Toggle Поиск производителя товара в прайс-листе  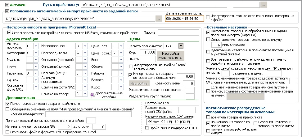[x=7, y=104]
